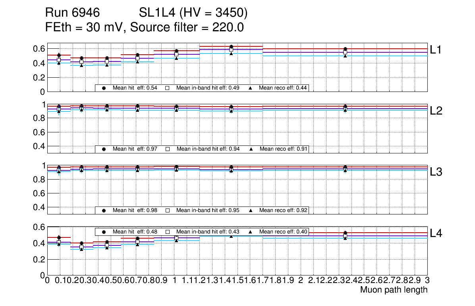The width and height of the screenshot is (475, 306).
Task: Select the L2 panel label
Action: pos(436,111)
